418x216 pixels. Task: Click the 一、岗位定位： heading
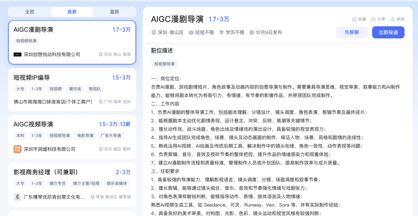coord(166,79)
